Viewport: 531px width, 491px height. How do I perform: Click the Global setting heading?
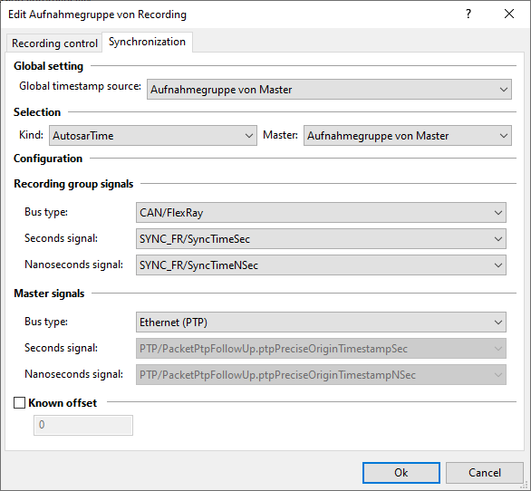point(48,66)
